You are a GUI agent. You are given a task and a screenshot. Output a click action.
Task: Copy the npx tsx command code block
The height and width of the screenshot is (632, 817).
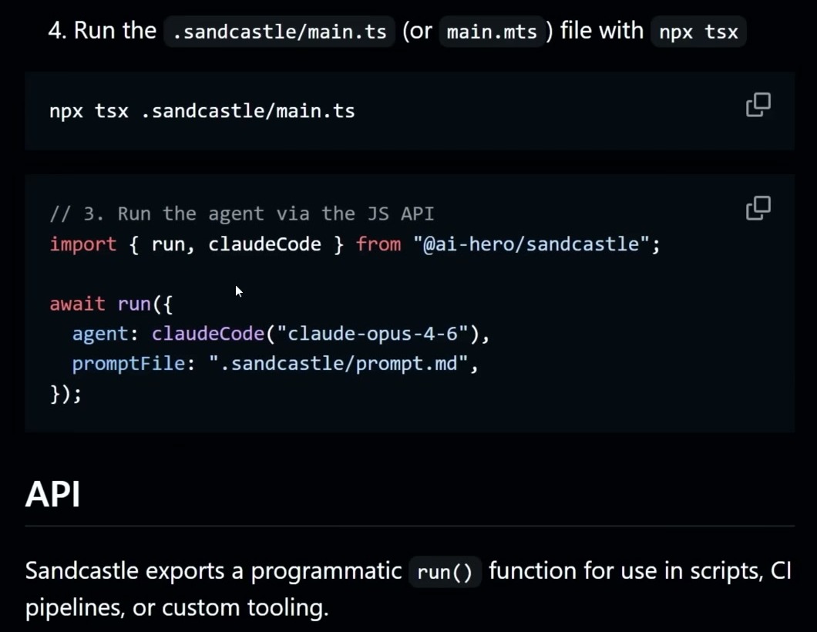click(x=758, y=105)
